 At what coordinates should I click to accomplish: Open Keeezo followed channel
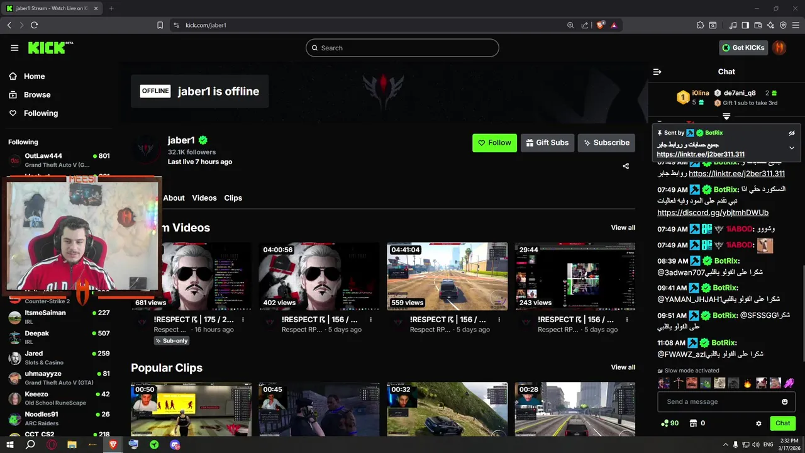(58, 398)
